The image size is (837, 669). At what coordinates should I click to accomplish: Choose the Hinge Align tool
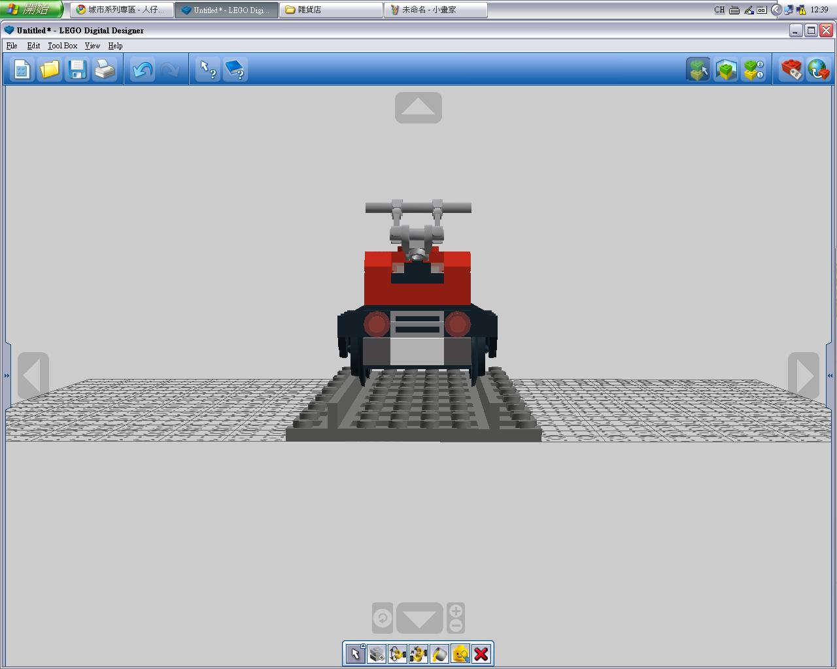pos(418,654)
